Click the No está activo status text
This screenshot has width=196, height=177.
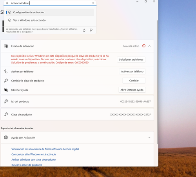point(131,46)
